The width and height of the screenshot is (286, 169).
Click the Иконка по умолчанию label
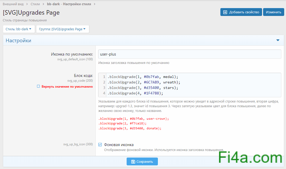point(72,54)
